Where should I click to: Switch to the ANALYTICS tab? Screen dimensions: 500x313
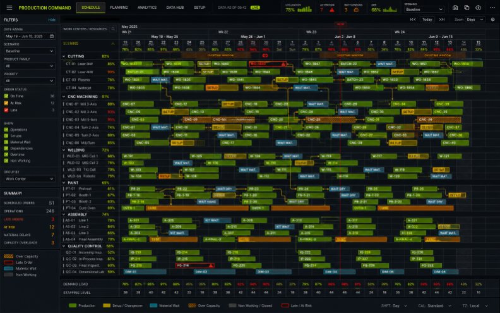tap(147, 8)
